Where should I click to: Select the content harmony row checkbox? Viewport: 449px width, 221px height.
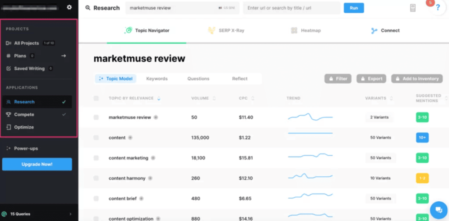[96, 178]
